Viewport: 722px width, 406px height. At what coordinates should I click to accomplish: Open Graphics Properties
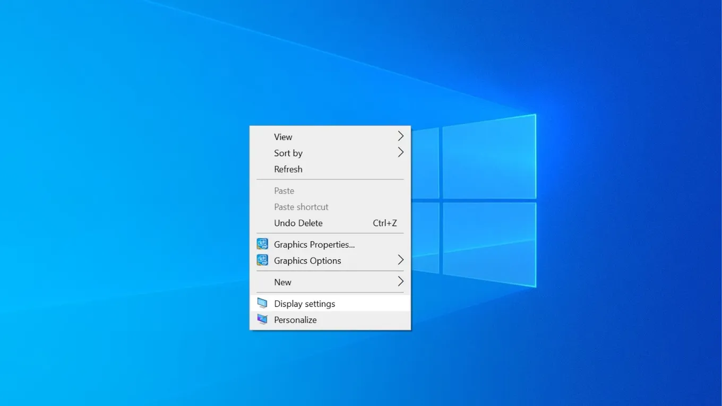click(314, 244)
